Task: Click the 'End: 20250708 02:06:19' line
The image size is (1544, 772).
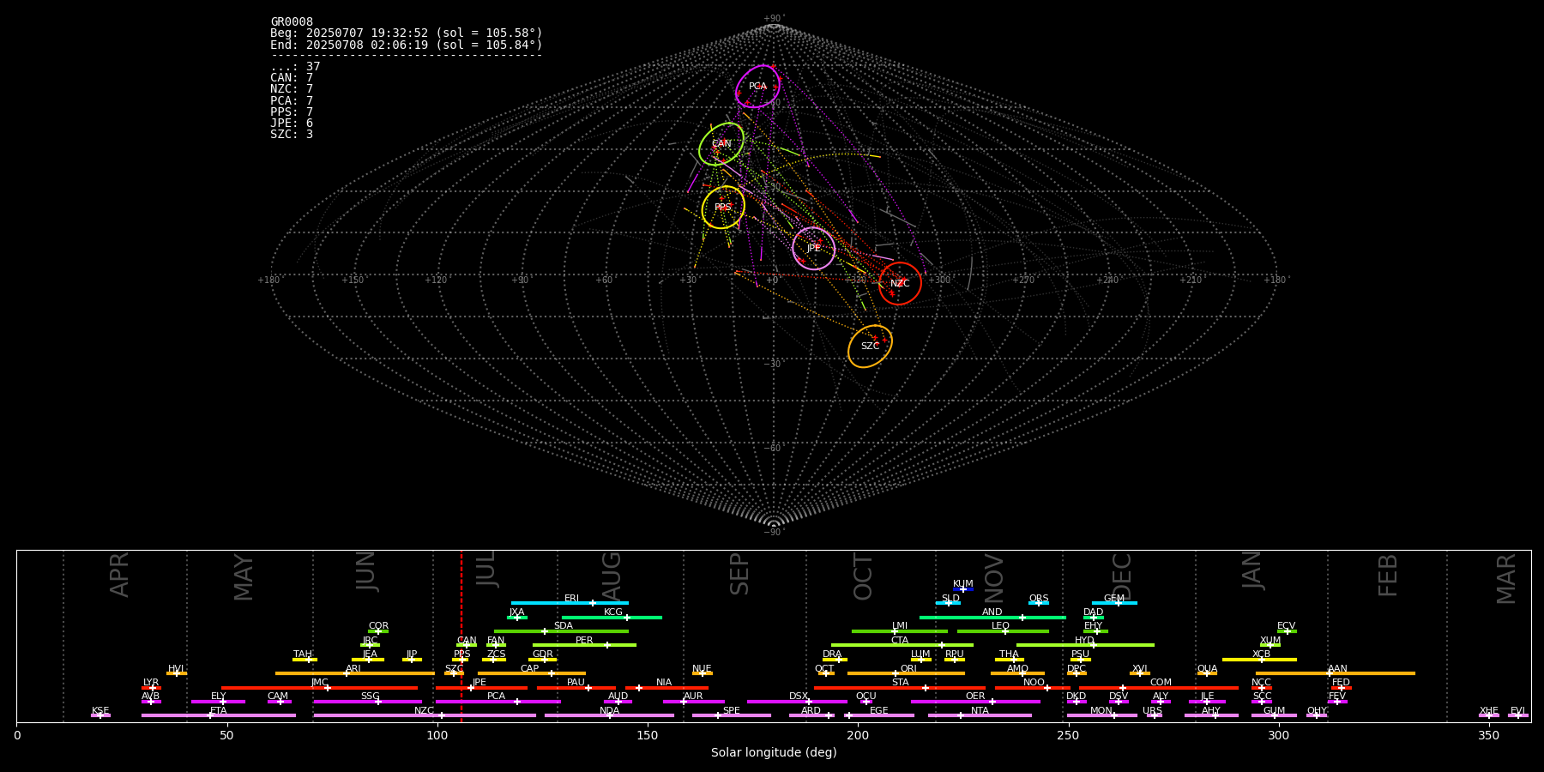Action: (x=407, y=45)
